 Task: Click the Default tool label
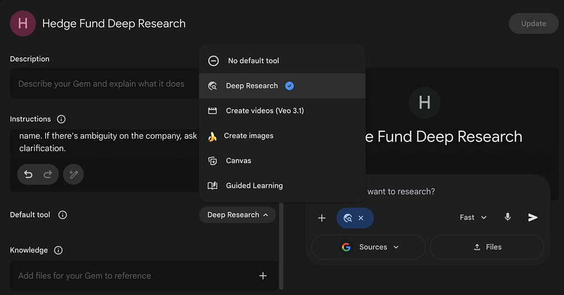coord(30,215)
